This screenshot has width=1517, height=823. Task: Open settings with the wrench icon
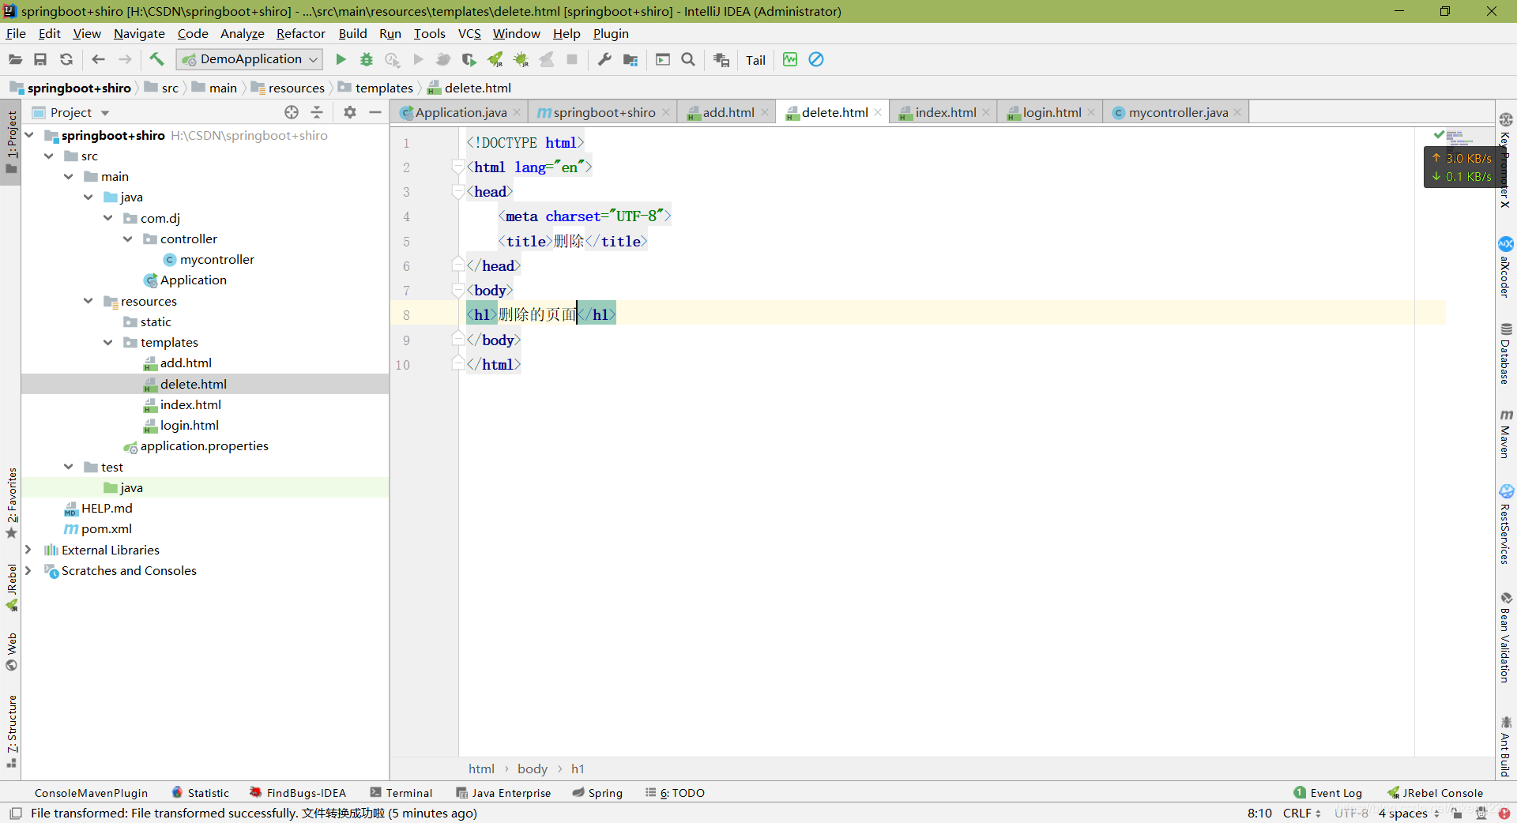[x=604, y=59]
